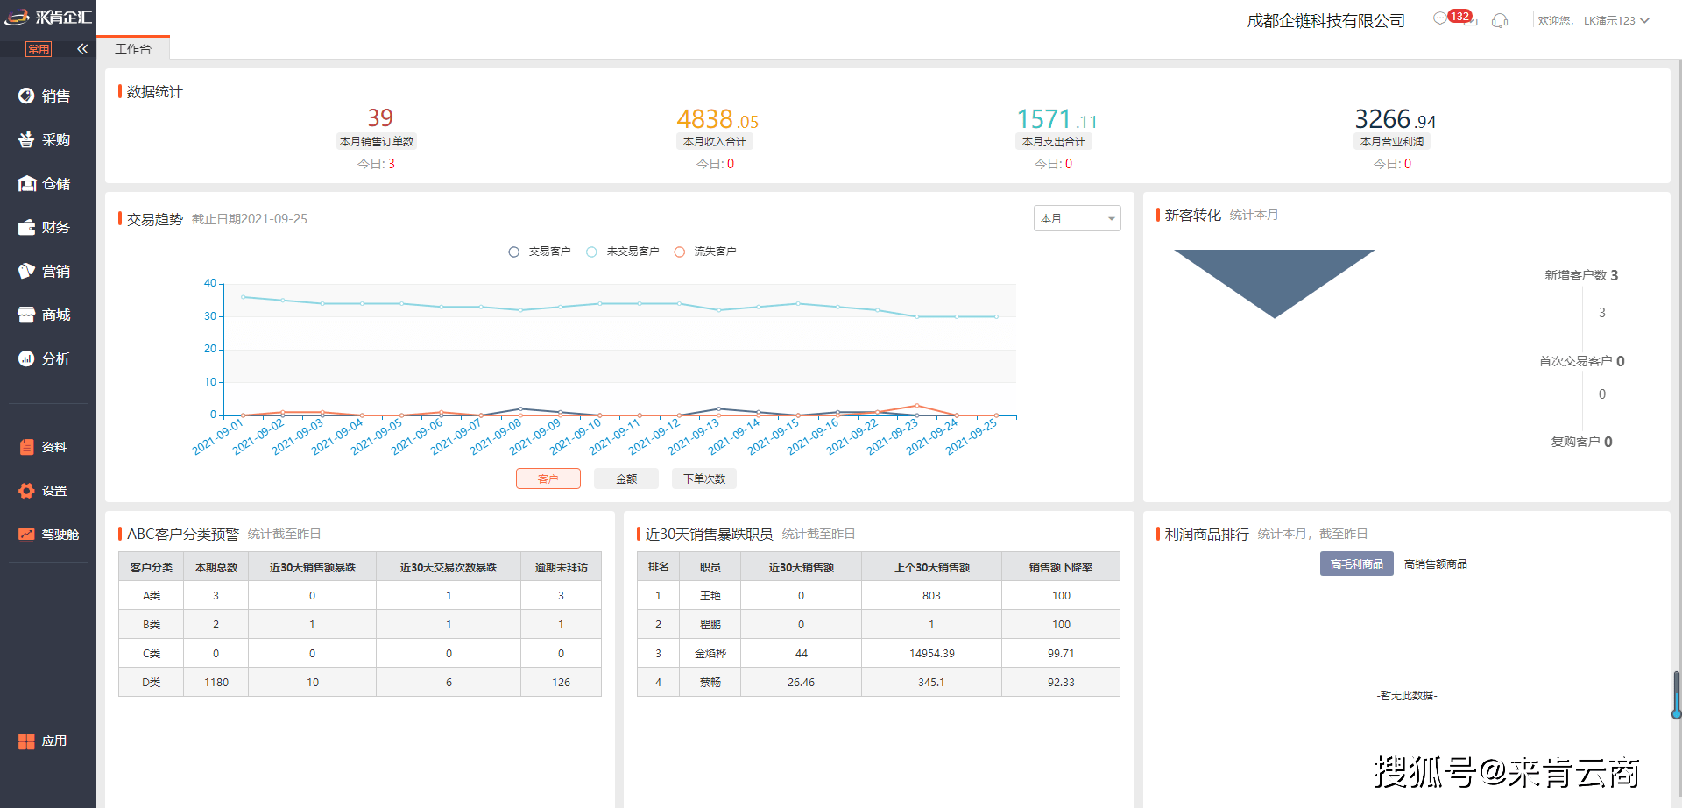
Task: Select the 商城 icon
Action: [47, 315]
